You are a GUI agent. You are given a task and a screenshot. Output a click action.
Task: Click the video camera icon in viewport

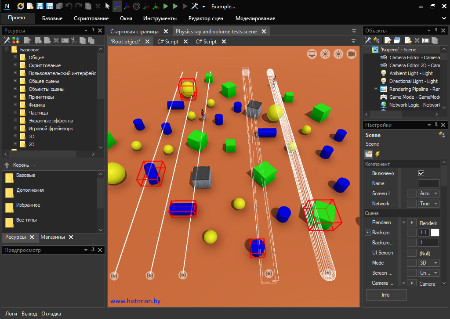pos(351,54)
